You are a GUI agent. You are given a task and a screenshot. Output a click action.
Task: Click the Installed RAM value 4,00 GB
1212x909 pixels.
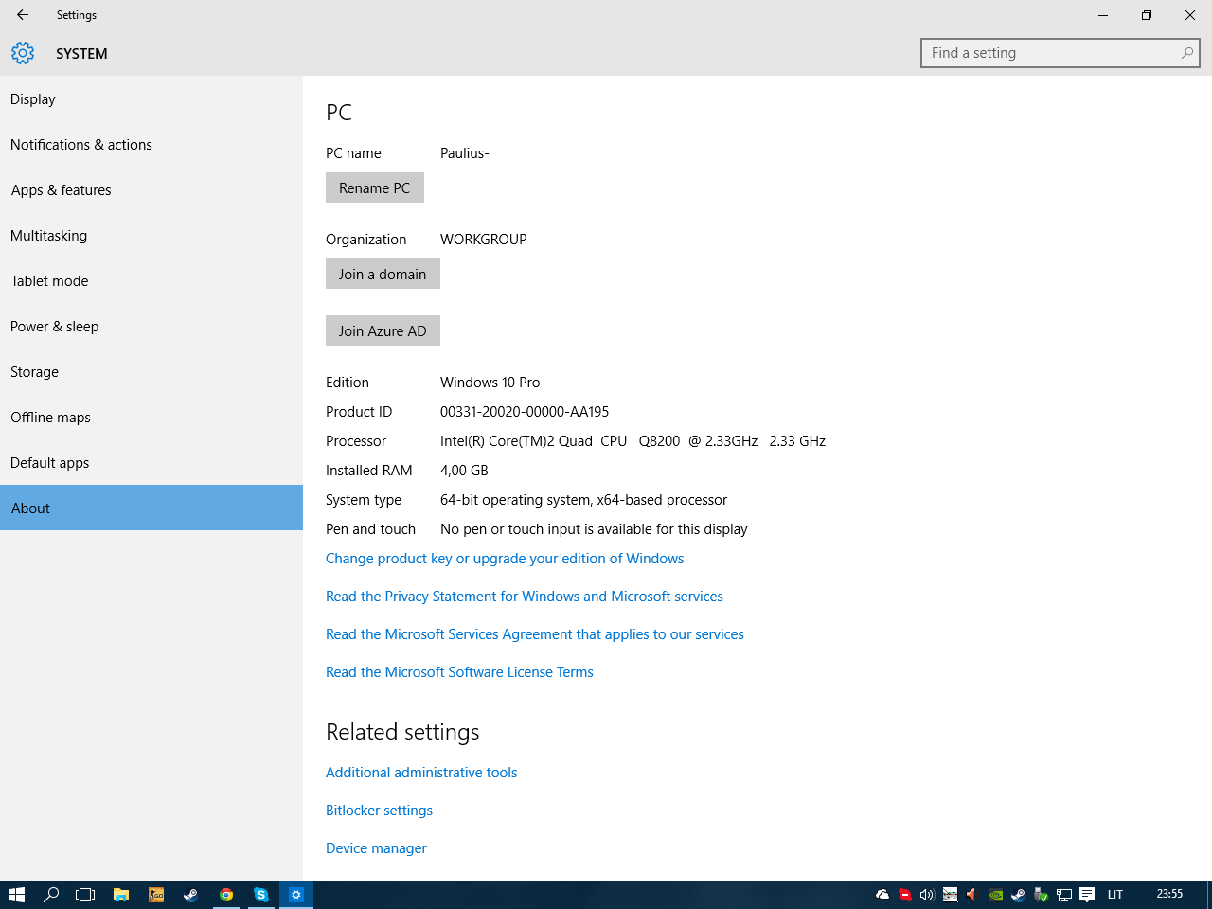click(464, 471)
